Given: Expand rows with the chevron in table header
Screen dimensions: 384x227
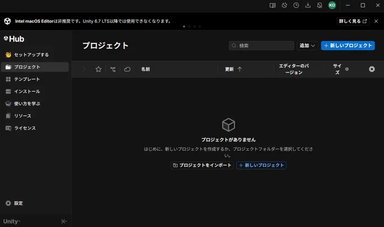Looking at the screenshot, I should pyautogui.click(x=84, y=69).
